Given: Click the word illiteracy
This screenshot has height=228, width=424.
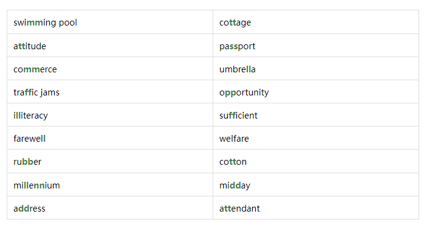Looking at the screenshot, I should point(30,116).
